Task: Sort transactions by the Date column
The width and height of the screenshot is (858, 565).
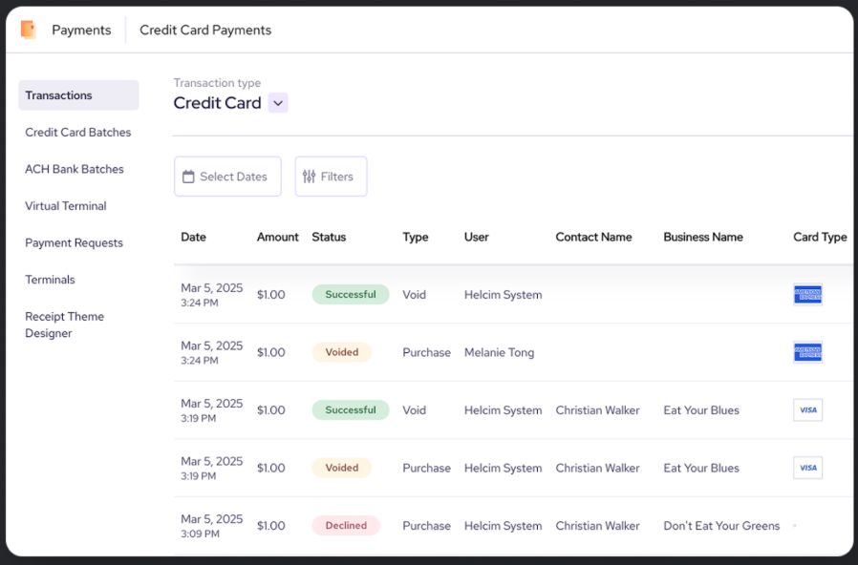Action: 191,237
